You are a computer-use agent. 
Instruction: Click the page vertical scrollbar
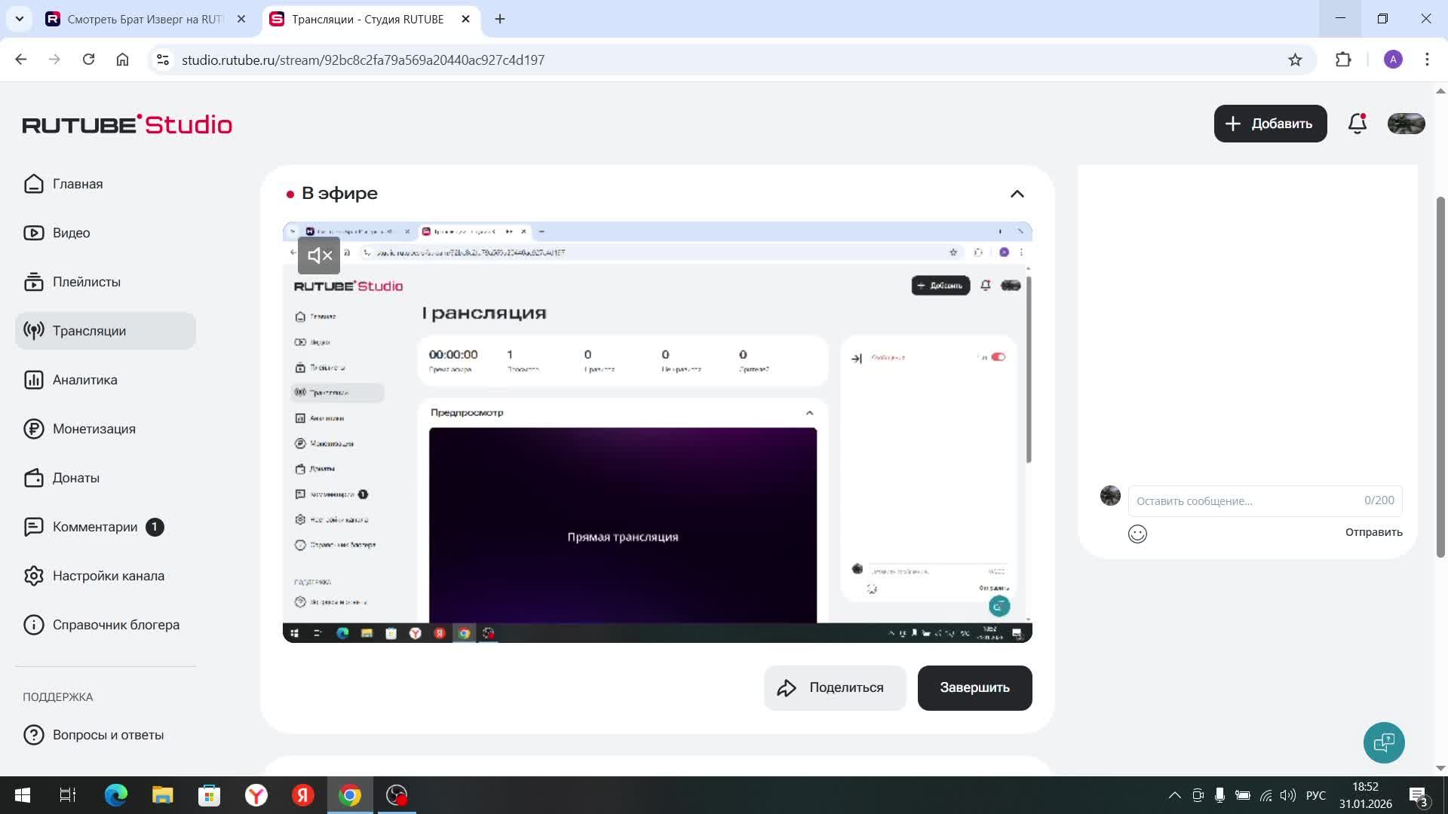[x=1440, y=377]
